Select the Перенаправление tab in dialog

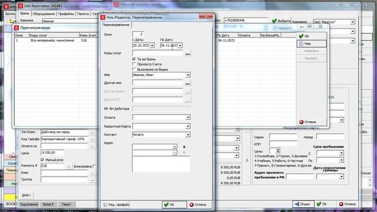116,25
